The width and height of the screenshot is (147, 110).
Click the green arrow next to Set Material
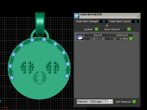[x=134, y=102]
